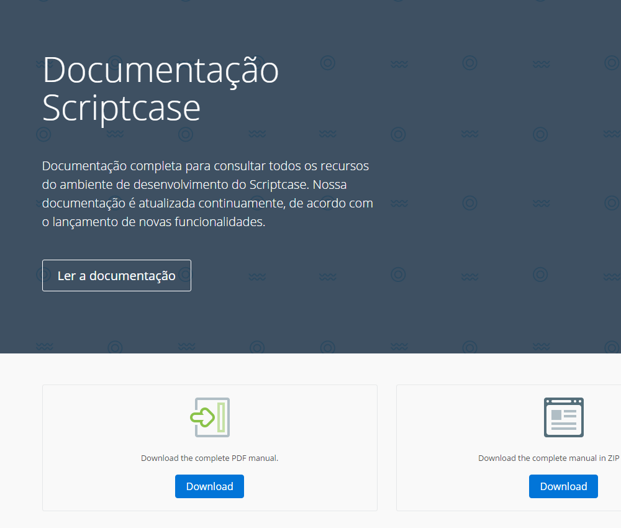Open the 'Ler a documentação' button

pyautogui.click(x=117, y=275)
